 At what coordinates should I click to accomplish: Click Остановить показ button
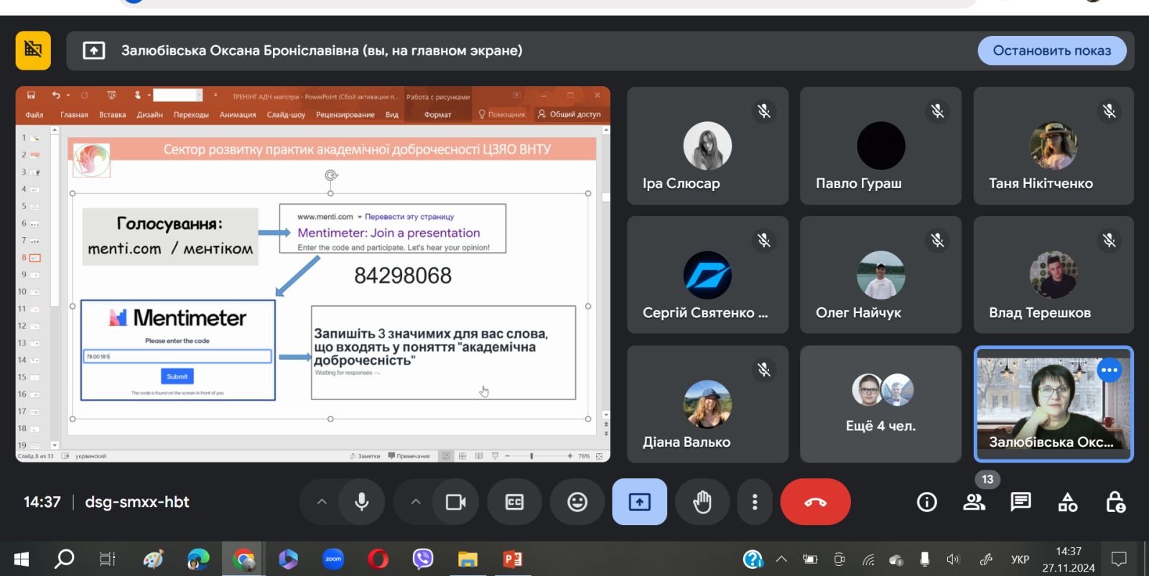click(1051, 50)
